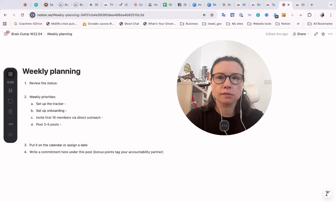Toggle reader mode icon in the address bar
Viewport: 336px width, 202px height.
pos(204,15)
